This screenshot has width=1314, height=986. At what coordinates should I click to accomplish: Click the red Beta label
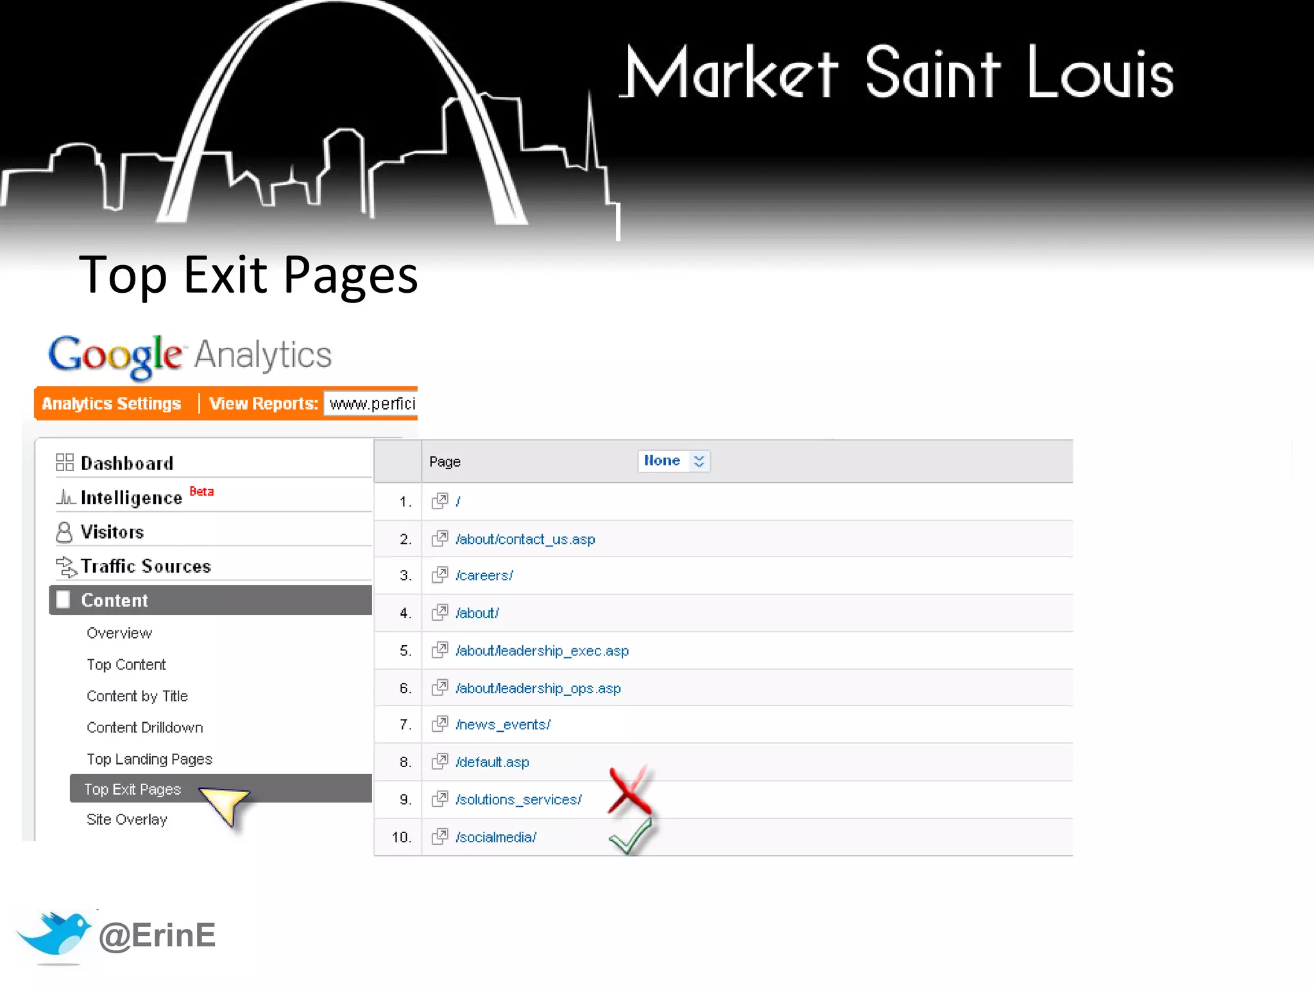(201, 491)
